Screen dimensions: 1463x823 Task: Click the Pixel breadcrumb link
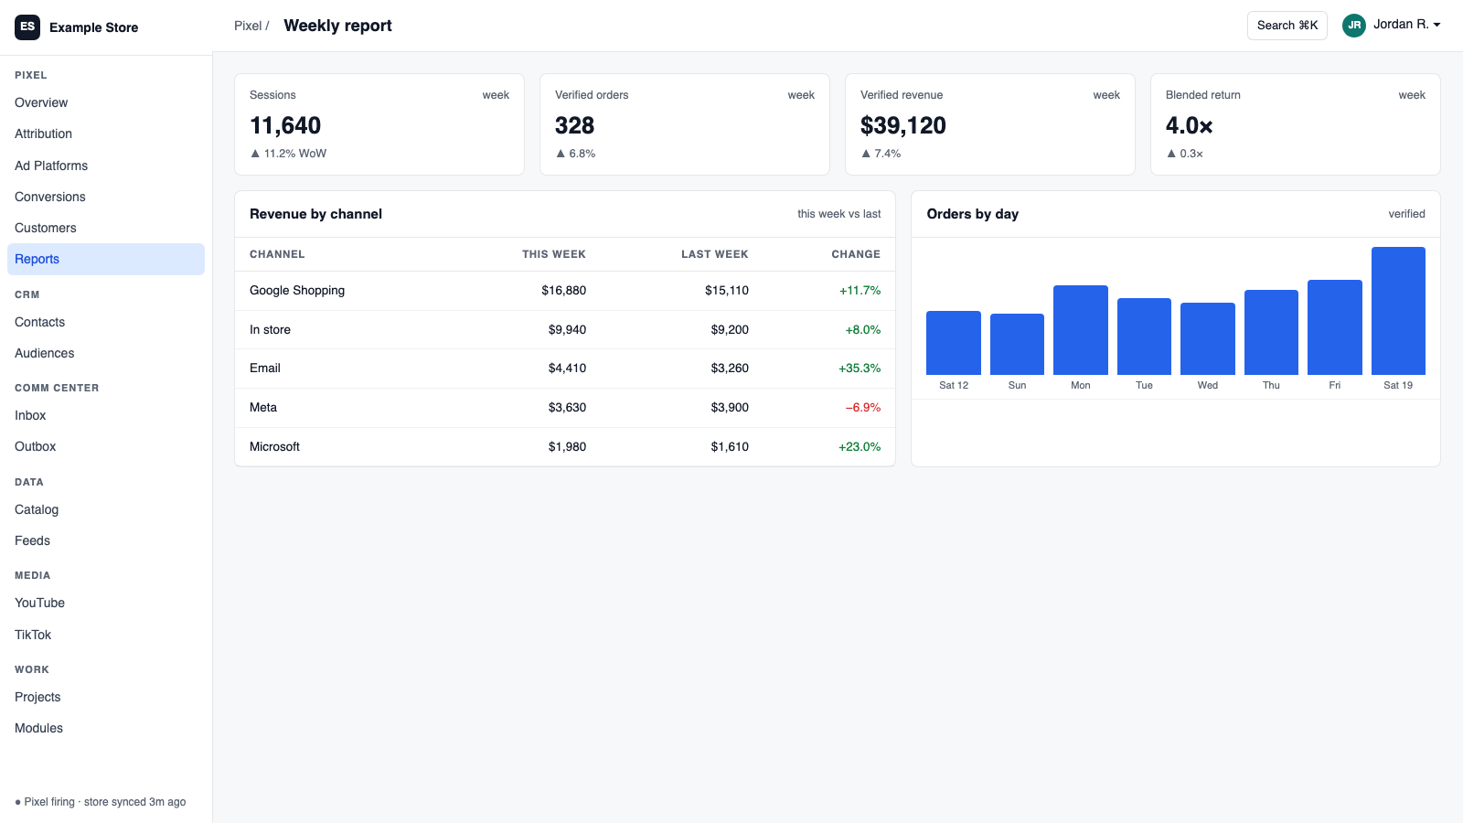[248, 26]
